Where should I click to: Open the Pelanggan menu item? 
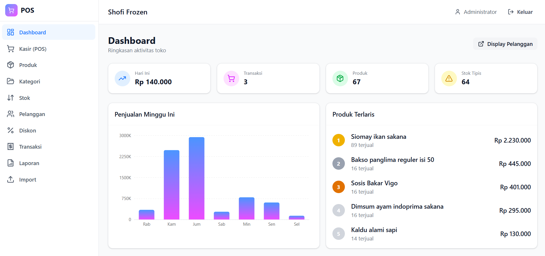click(49, 114)
